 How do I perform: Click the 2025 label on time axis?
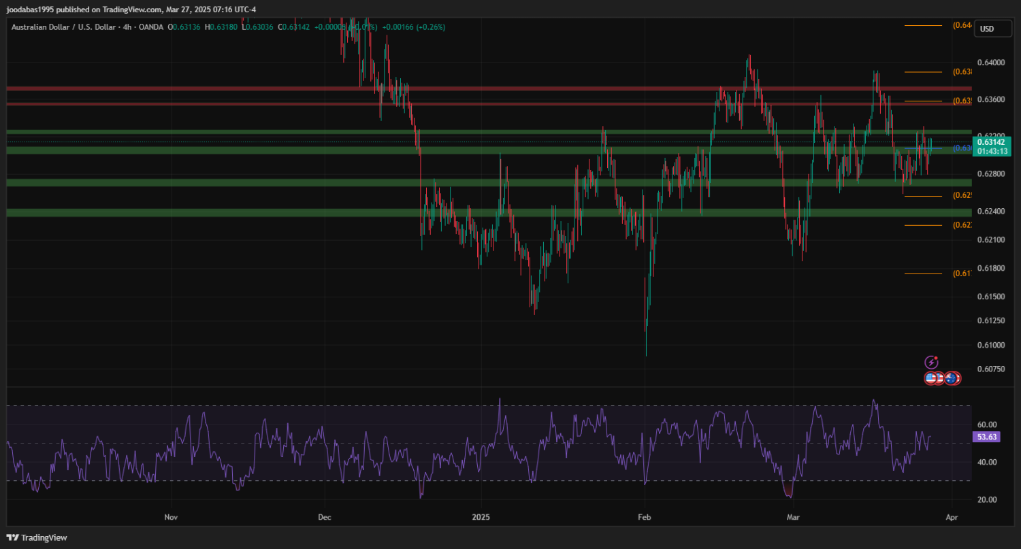point(481,518)
